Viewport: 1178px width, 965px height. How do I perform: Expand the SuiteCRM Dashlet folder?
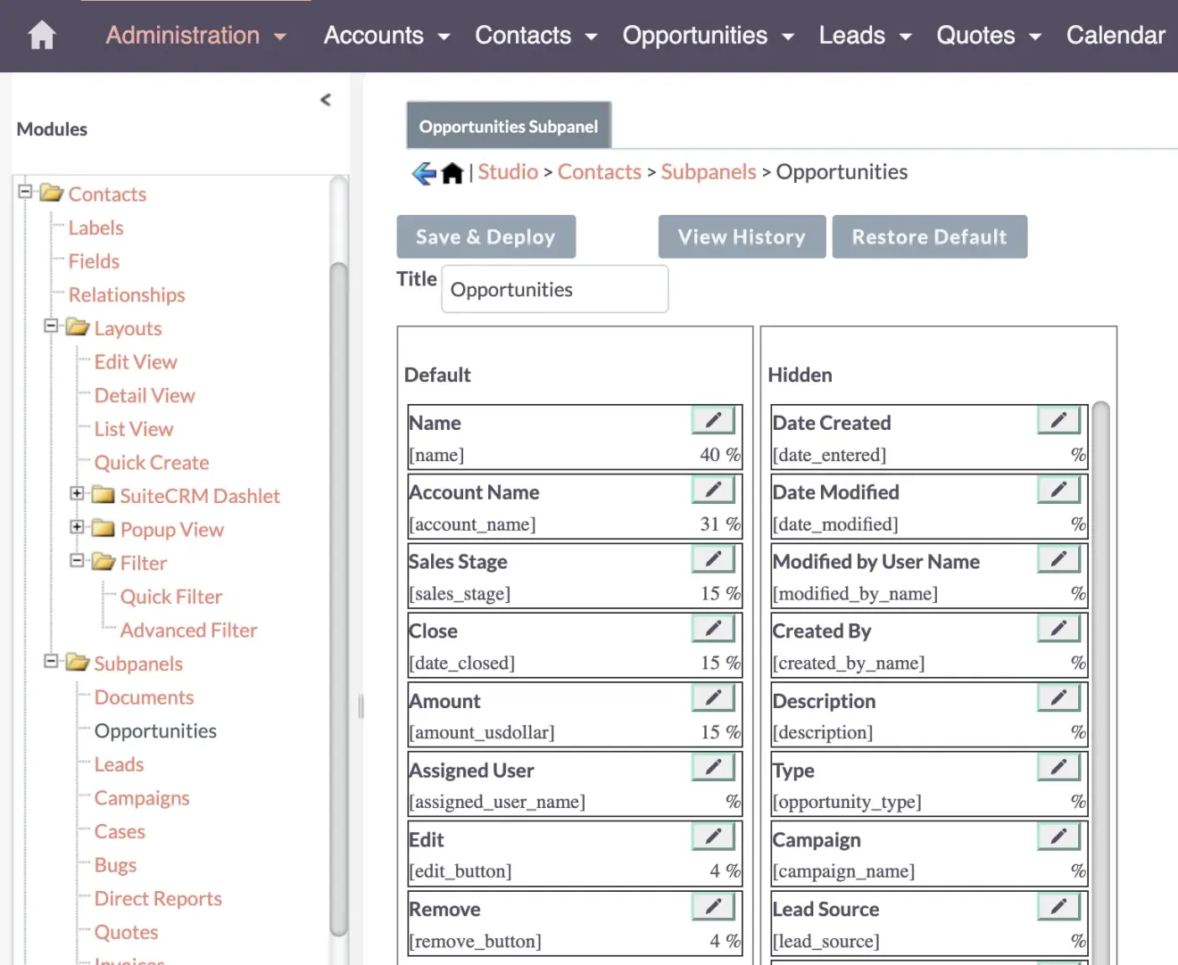78,495
